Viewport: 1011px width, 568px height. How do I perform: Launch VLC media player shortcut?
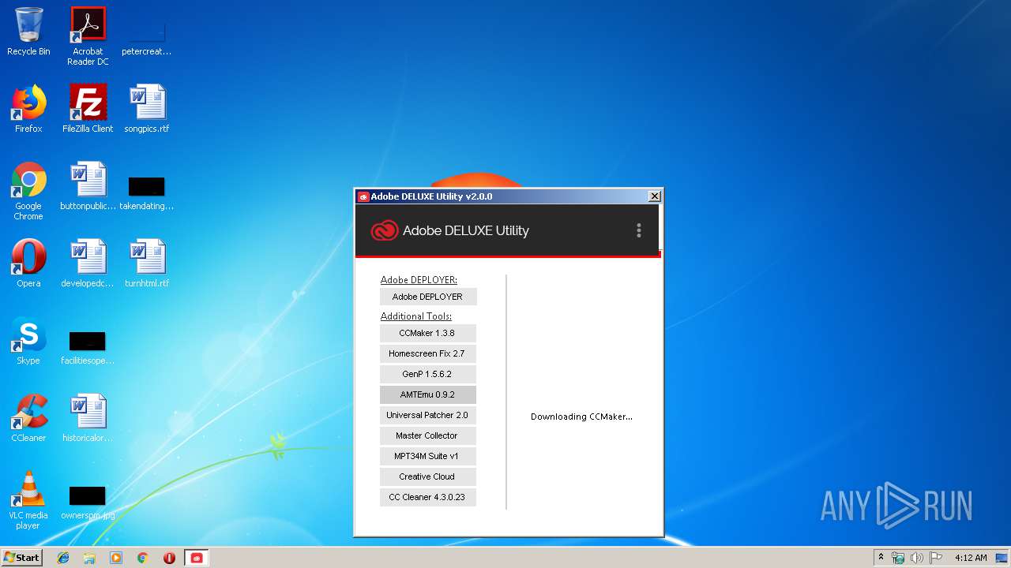[28, 500]
